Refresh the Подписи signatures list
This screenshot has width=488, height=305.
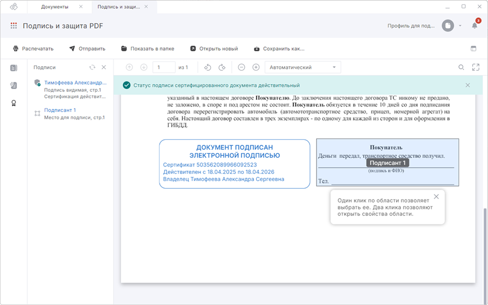92,68
